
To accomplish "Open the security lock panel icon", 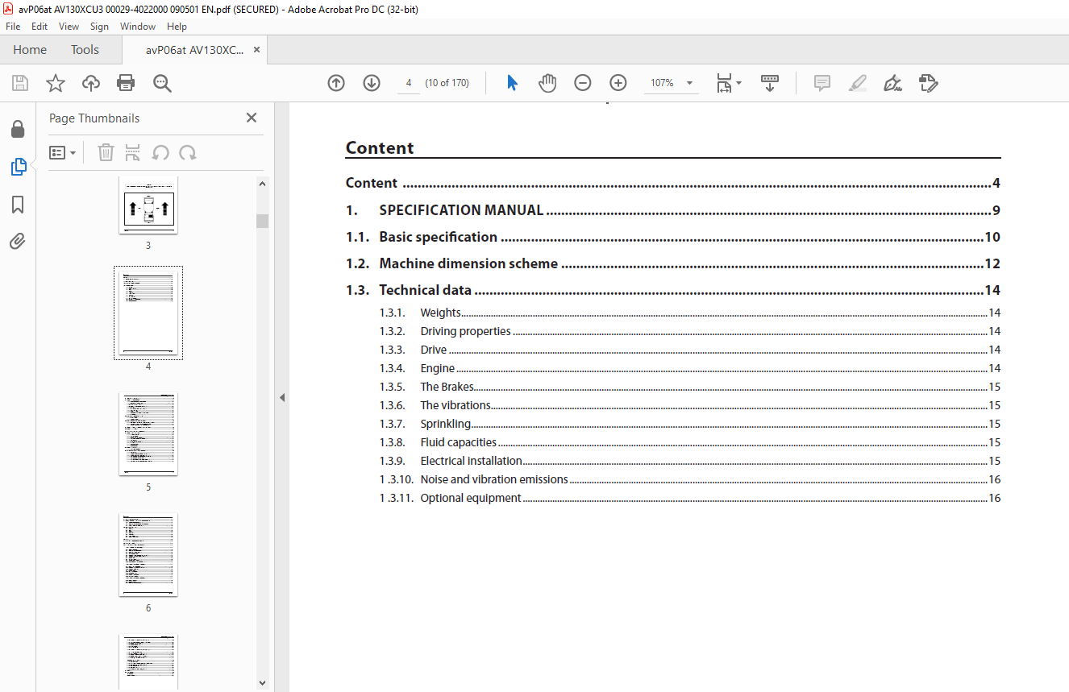I will 18,129.
